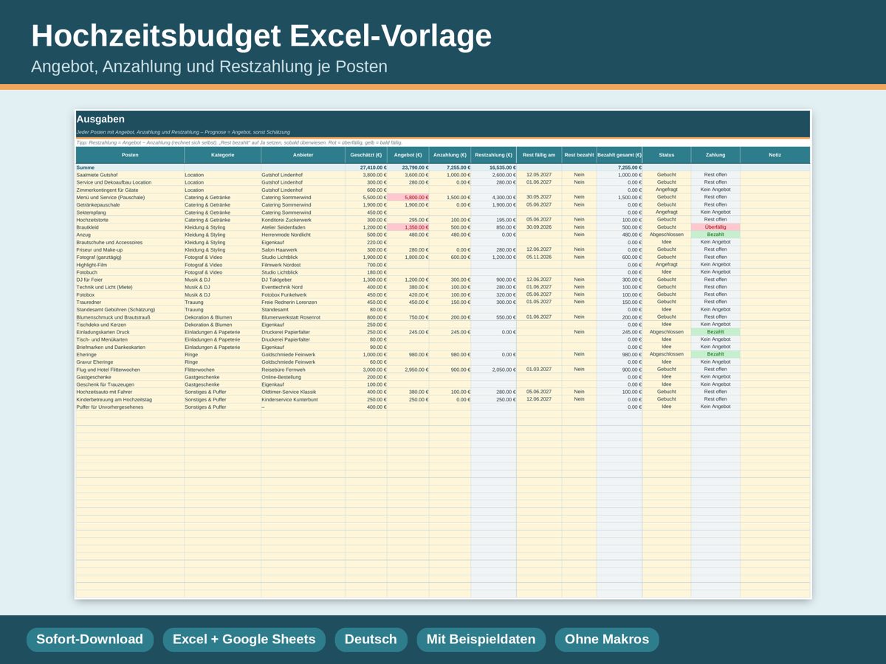
Task: Click the Kinderservice Kunterbunt cell
Action: click(303, 399)
